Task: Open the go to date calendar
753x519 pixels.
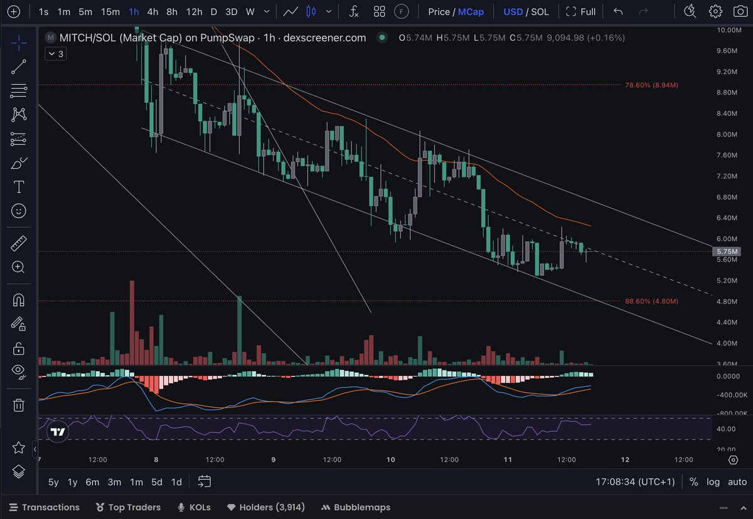Action: (204, 481)
